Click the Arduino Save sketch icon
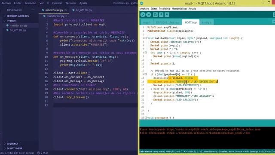 point(167,15)
